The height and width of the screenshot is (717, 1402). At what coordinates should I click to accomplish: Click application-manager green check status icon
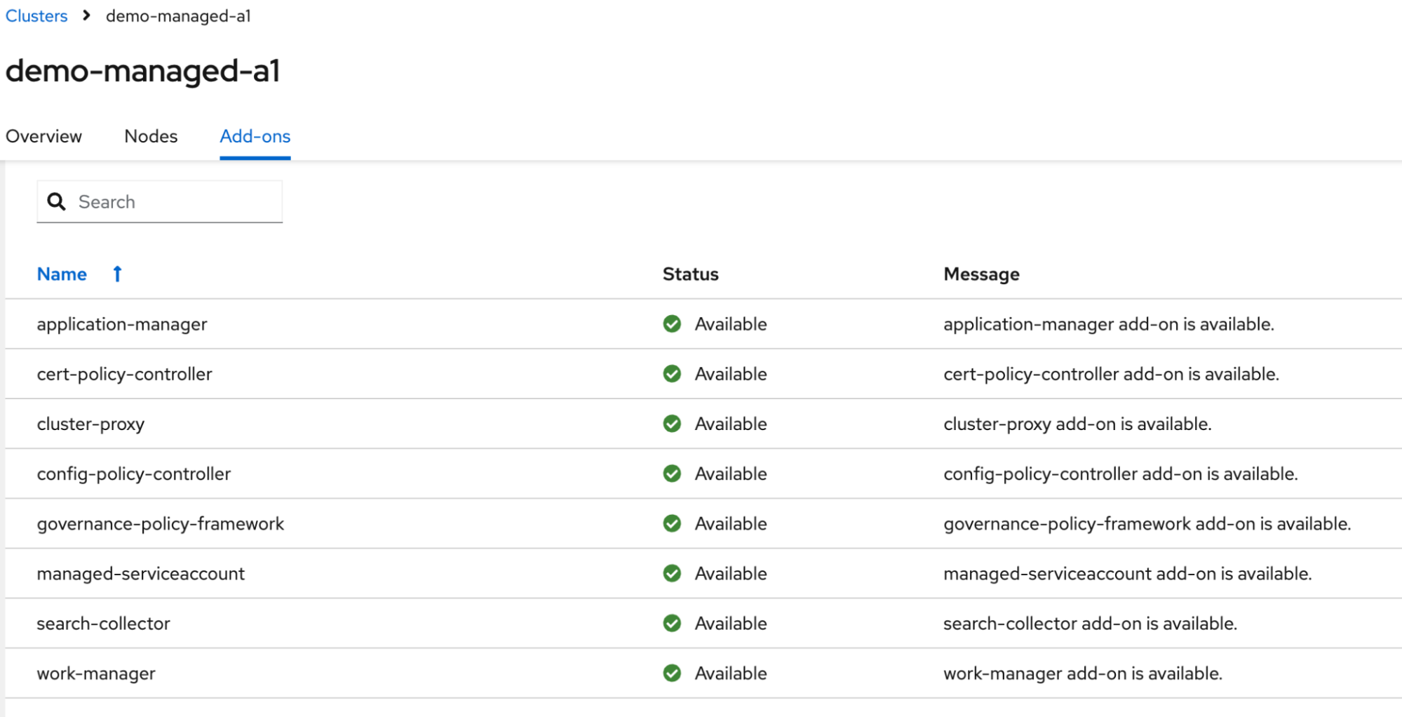(672, 324)
